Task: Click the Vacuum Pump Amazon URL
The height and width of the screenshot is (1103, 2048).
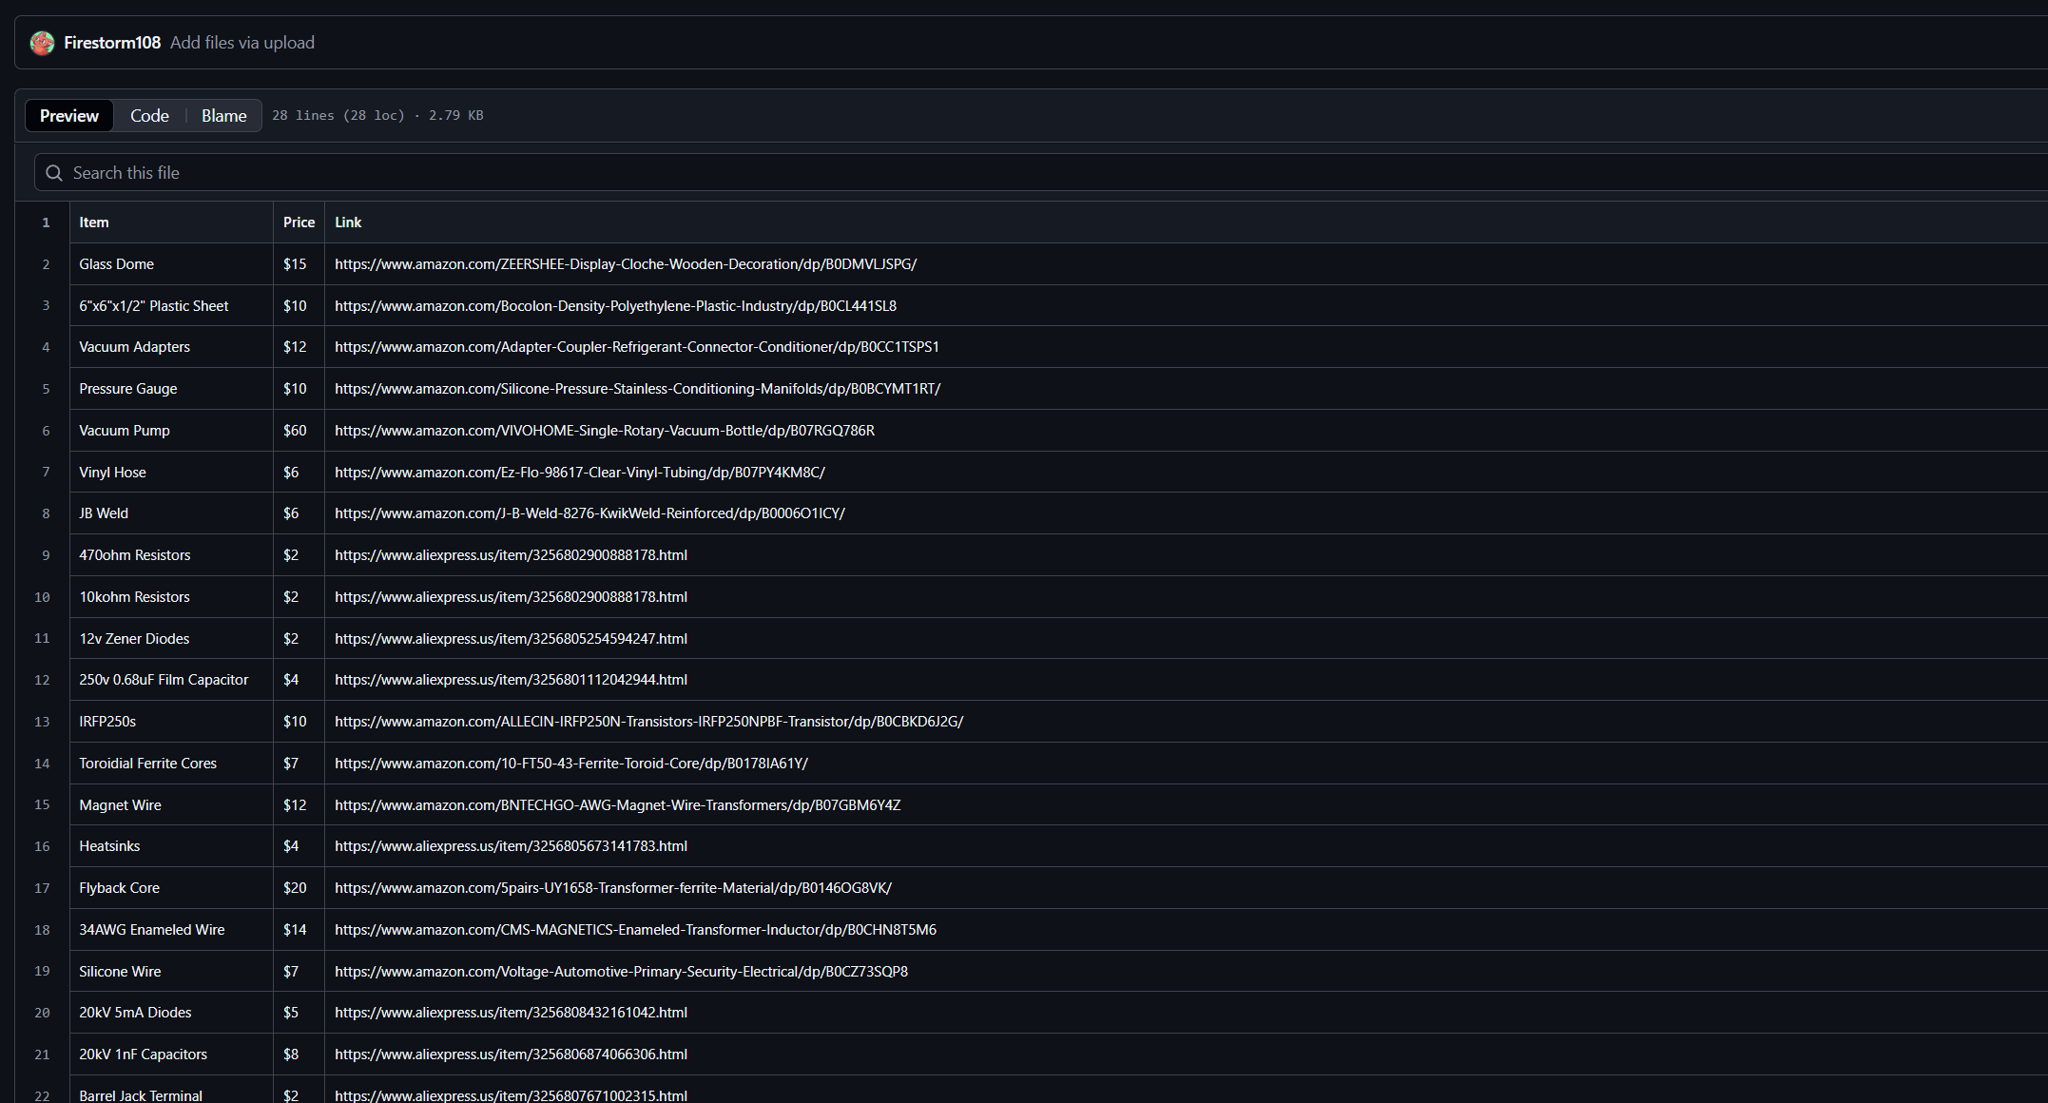Action: coord(604,431)
